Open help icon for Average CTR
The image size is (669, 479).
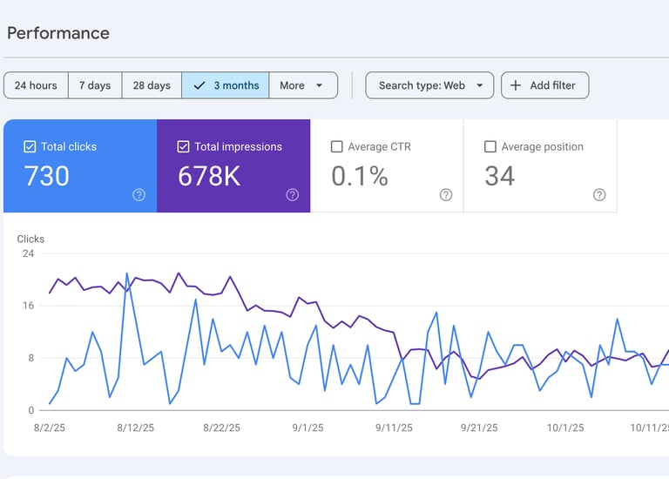(x=446, y=195)
